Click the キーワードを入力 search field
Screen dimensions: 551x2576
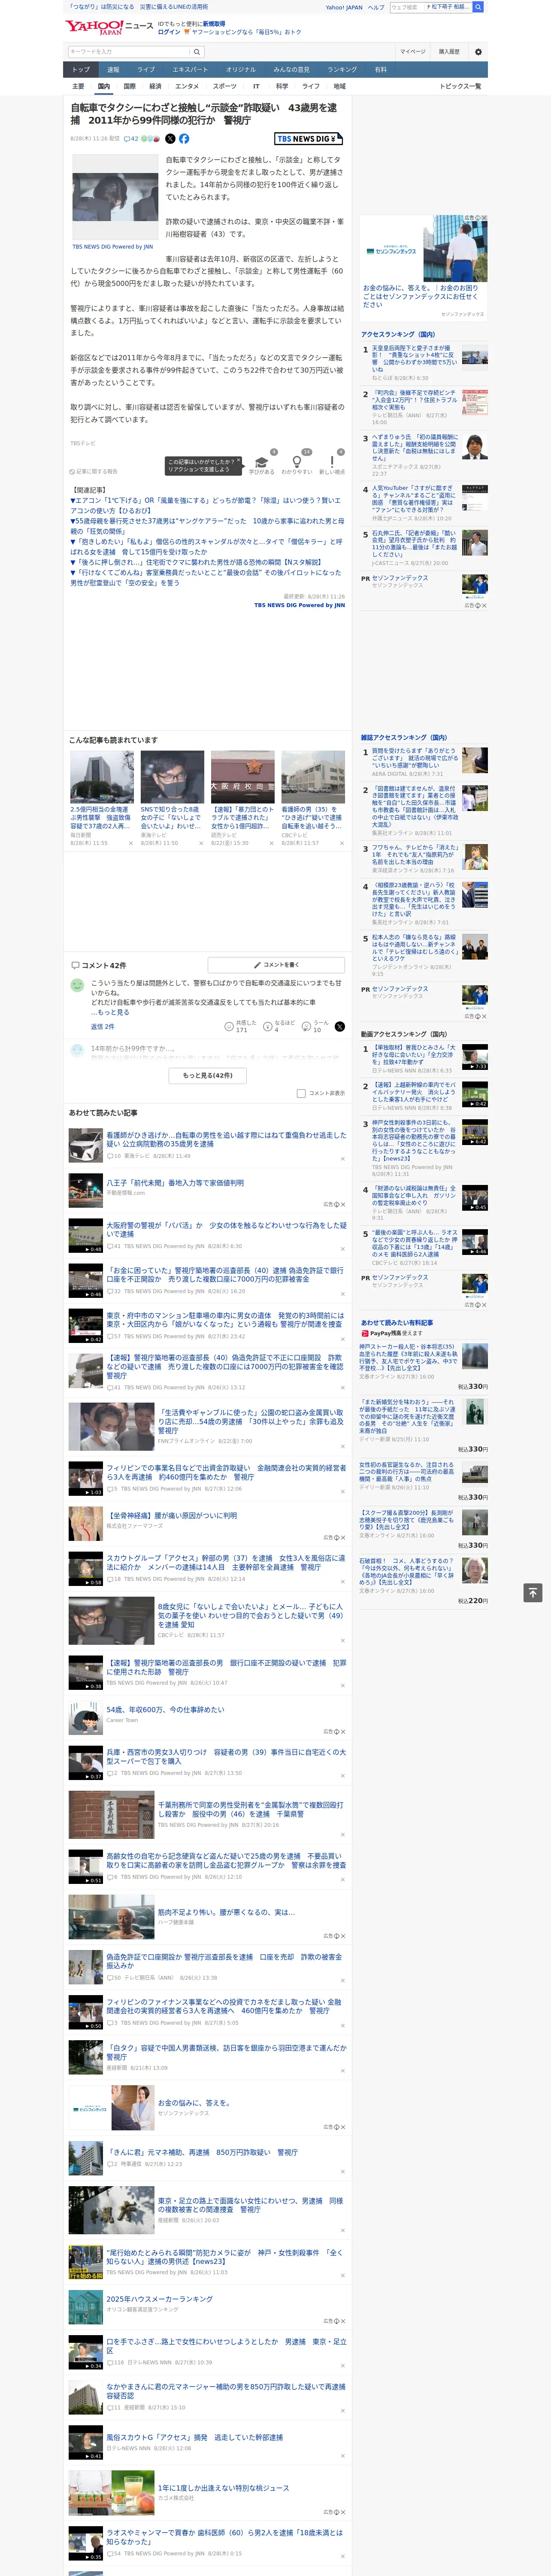129,52
